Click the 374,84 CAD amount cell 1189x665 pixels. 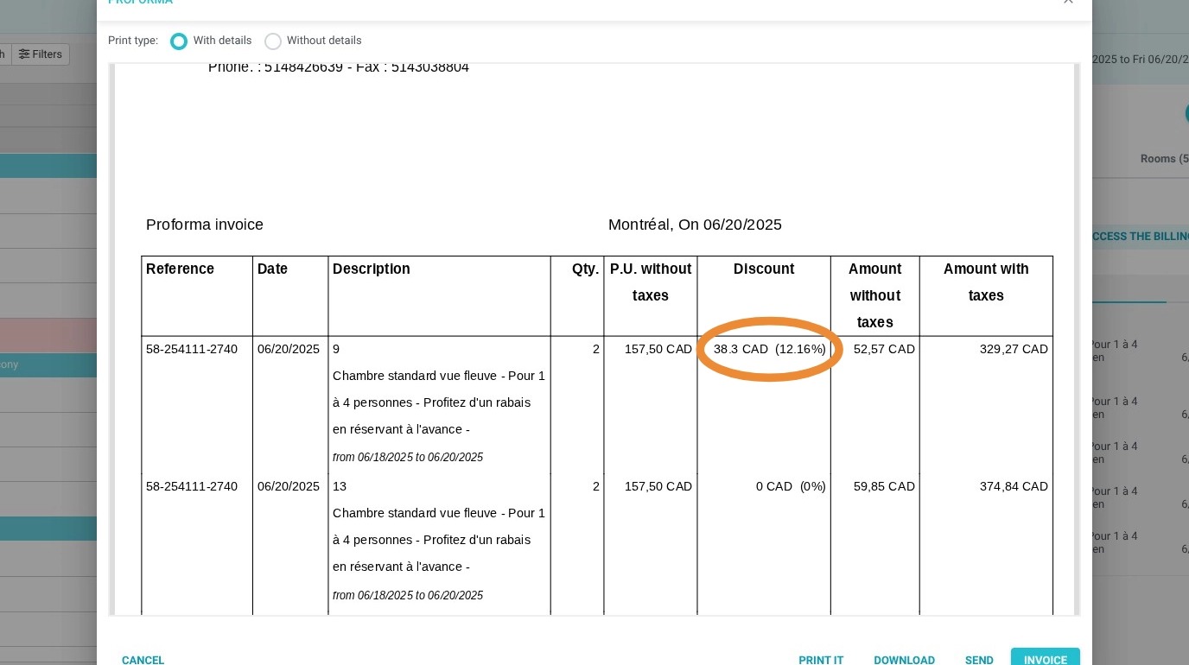click(x=1014, y=486)
